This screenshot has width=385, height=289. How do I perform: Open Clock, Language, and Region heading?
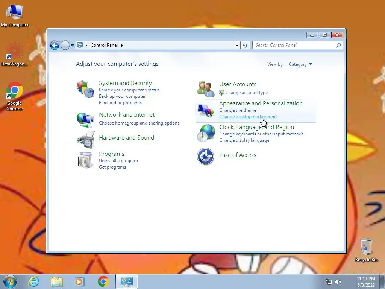point(256,127)
